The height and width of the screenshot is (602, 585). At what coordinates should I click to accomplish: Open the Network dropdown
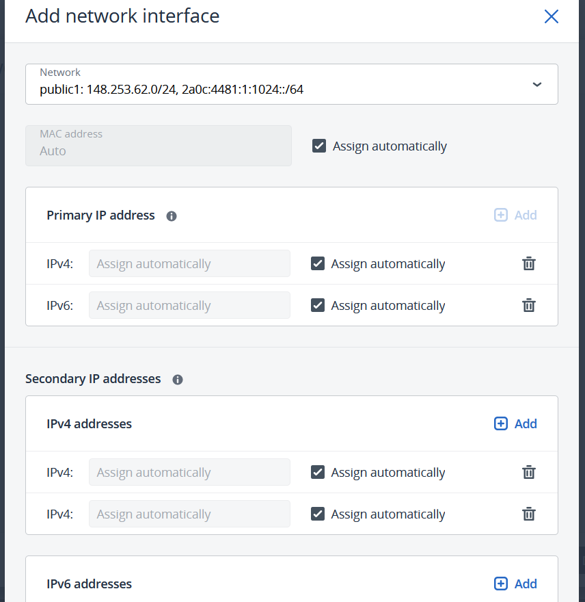tap(292, 84)
